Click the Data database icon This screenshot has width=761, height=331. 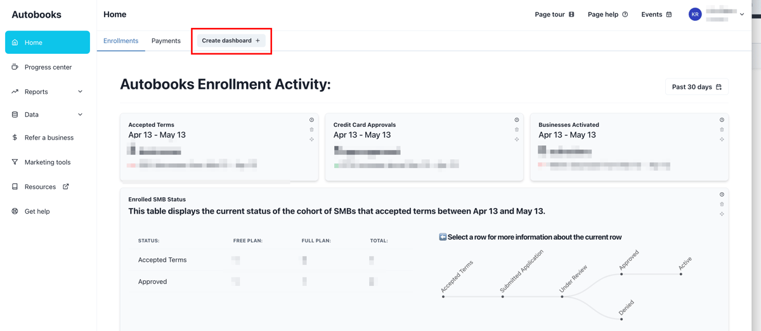pyautogui.click(x=15, y=115)
